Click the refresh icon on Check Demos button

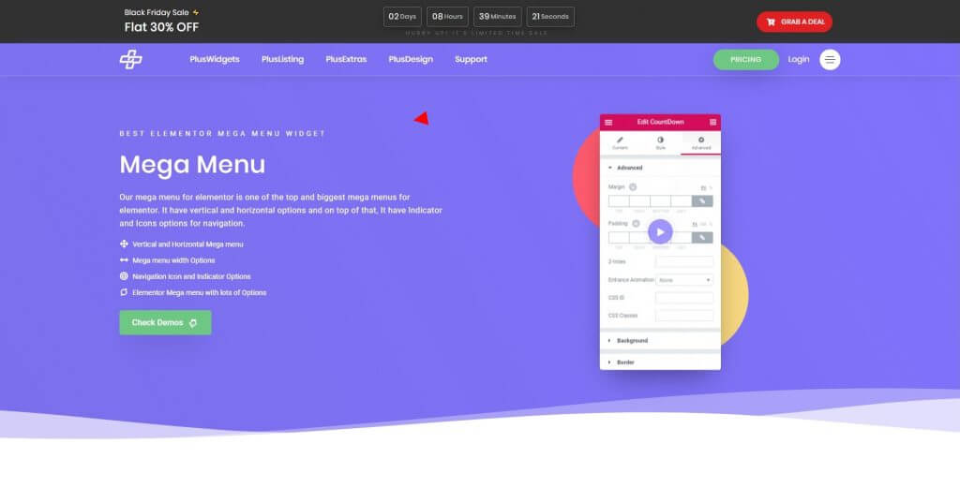point(193,323)
